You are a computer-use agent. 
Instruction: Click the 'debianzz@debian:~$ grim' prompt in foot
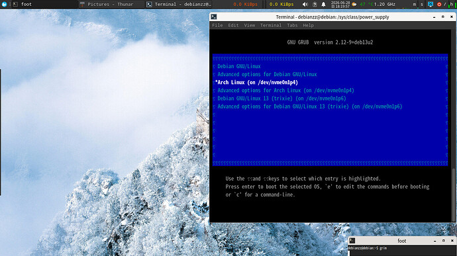click(x=368, y=248)
